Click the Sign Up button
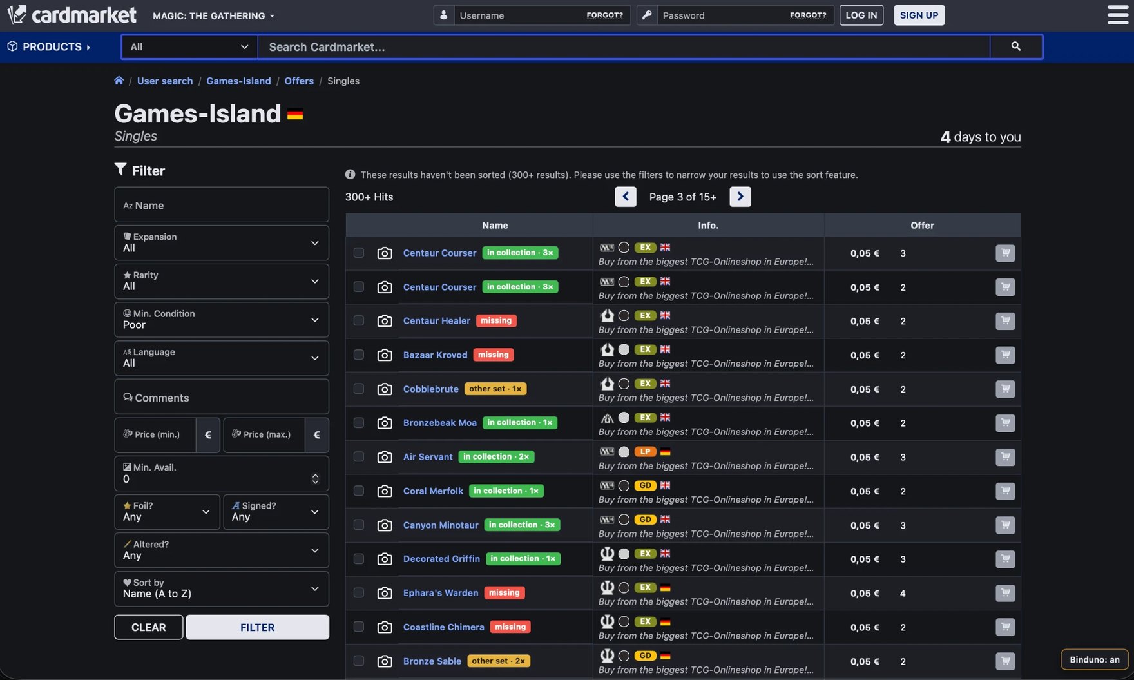The height and width of the screenshot is (680, 1134). click(919, 15)
